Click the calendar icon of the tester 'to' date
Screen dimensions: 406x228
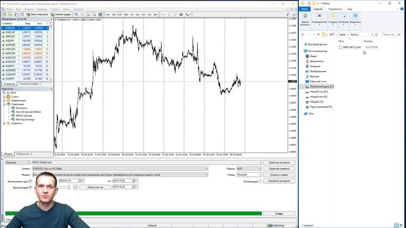pyautogui.click(x=134, y=180)
